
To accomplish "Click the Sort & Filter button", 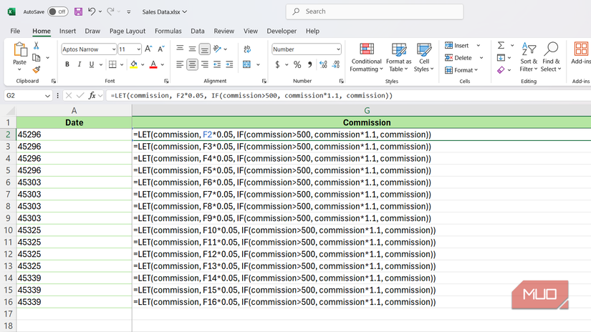I will (529, 57).
